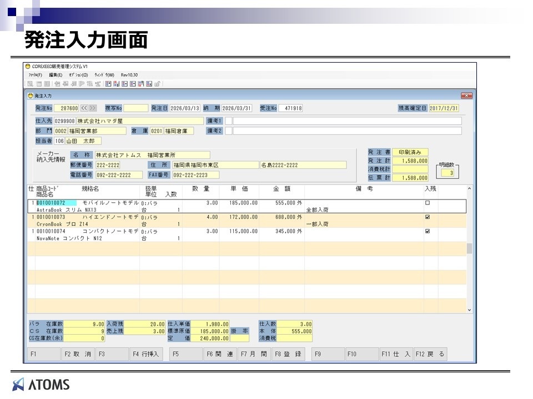The image size is (533, 399).
Task: Close the 発注入力 window with red X
Action: (x=466, y=95)
